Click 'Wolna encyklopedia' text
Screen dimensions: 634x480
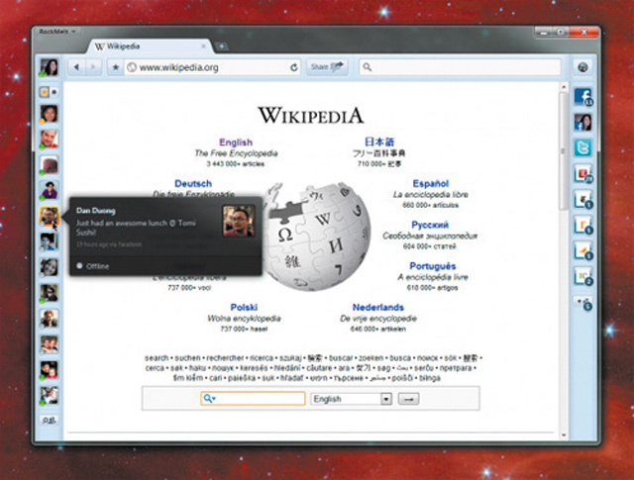pyautogui.click(x=244, y=319)
